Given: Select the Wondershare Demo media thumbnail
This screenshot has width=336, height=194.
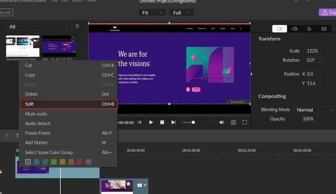Looking at the screenshot, I should click(x=23, y=46).
